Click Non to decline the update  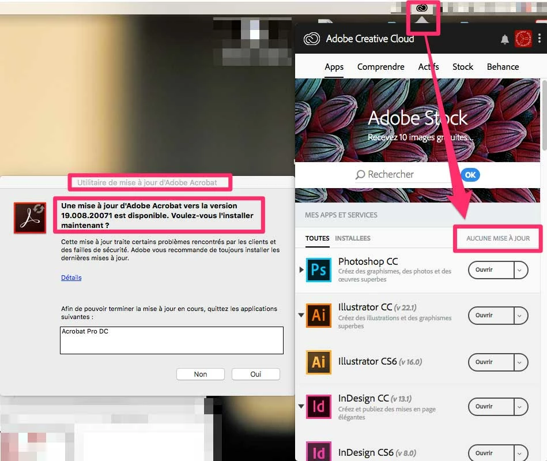click(201, 374)
